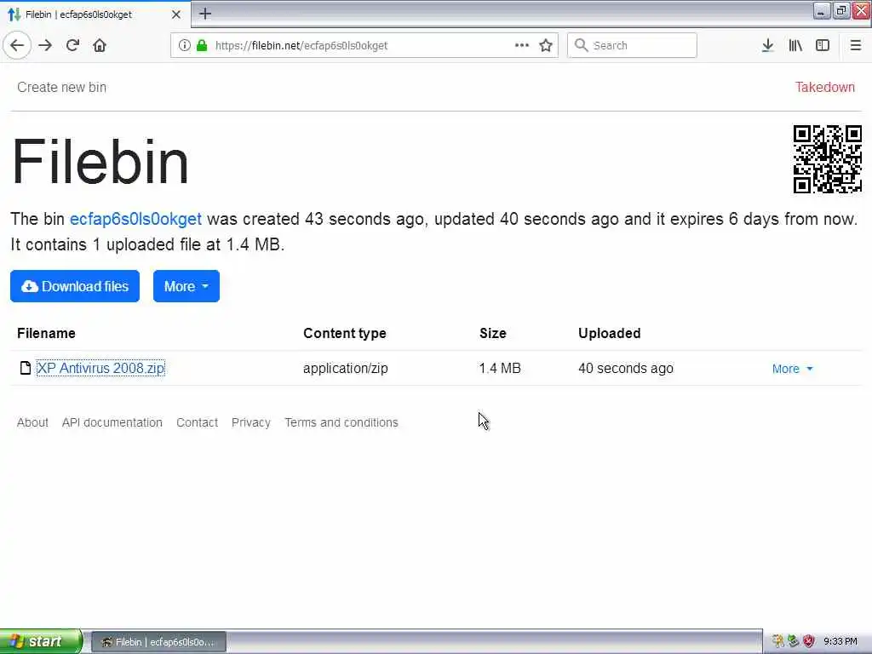Select the Filebin taskbar window button
This screenshot has height=654, width=872.
coord(158,642)
